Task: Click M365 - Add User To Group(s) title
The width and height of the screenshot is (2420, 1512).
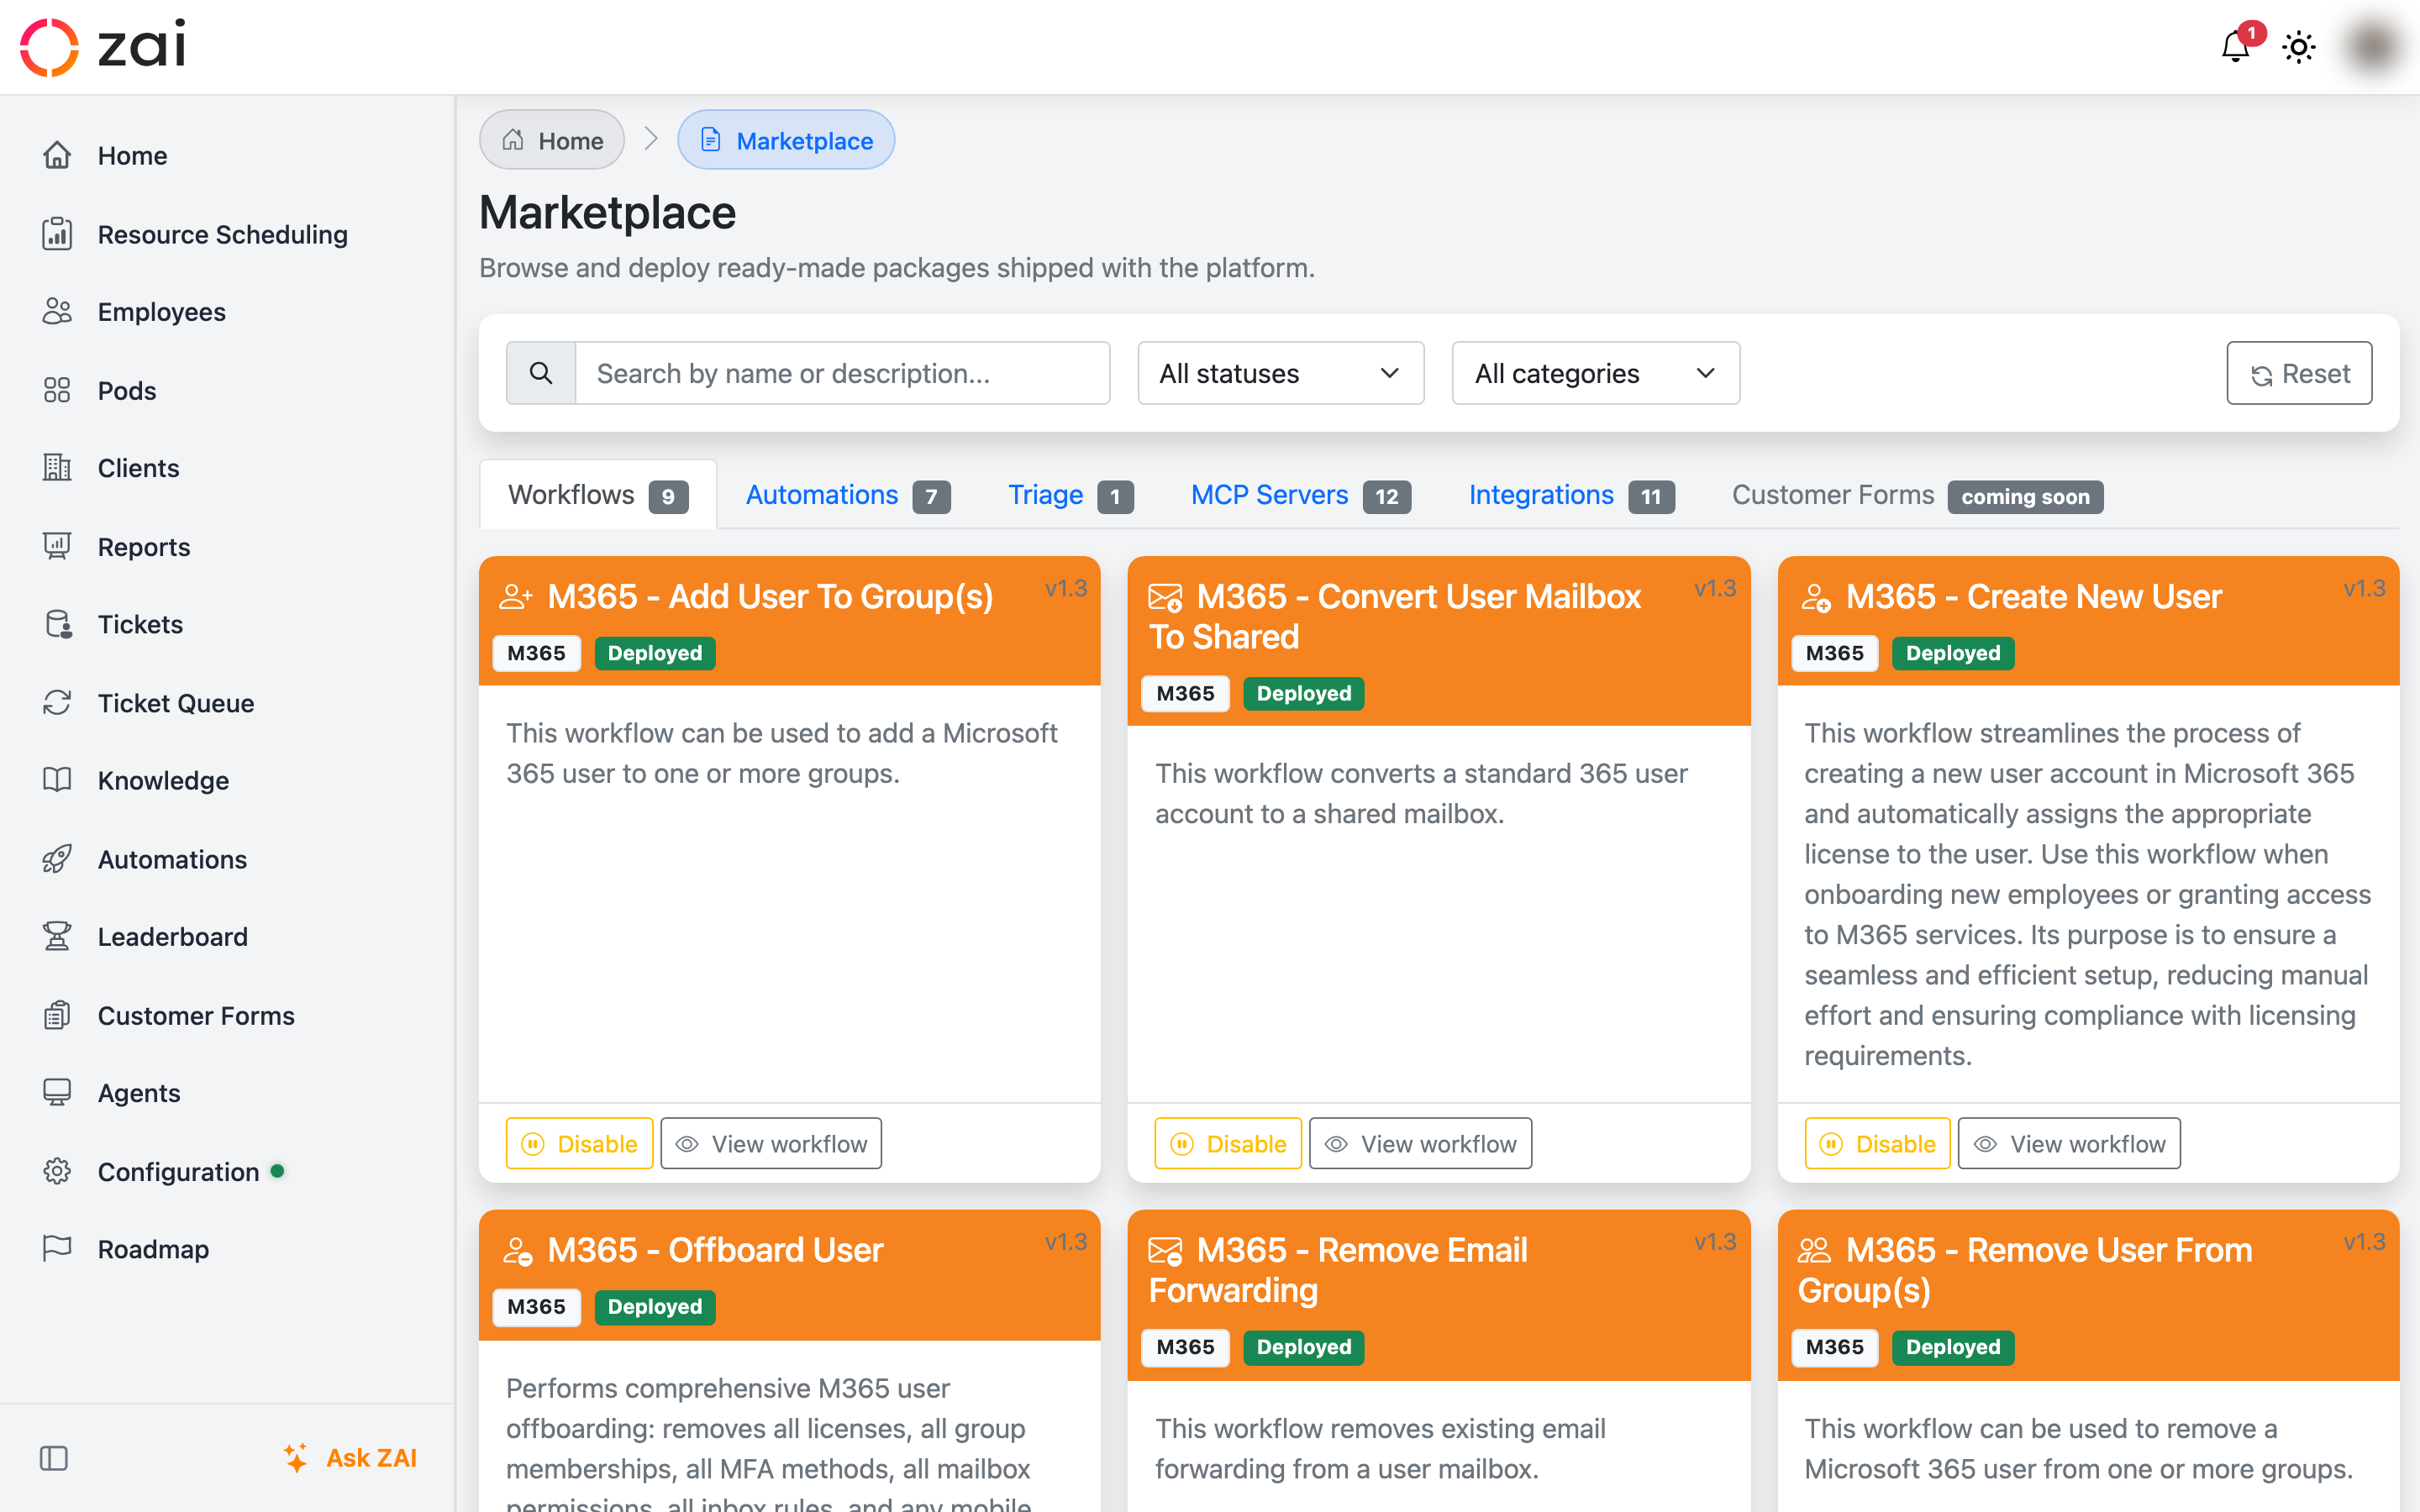Action: click(x=770, y=596)
